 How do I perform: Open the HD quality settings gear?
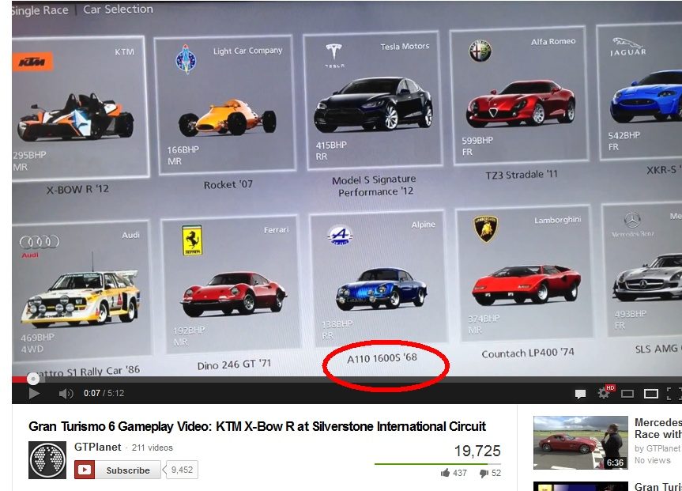605,393
